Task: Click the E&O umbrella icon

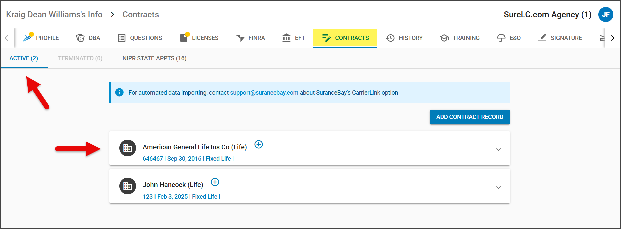Action: tap(501, 38)
